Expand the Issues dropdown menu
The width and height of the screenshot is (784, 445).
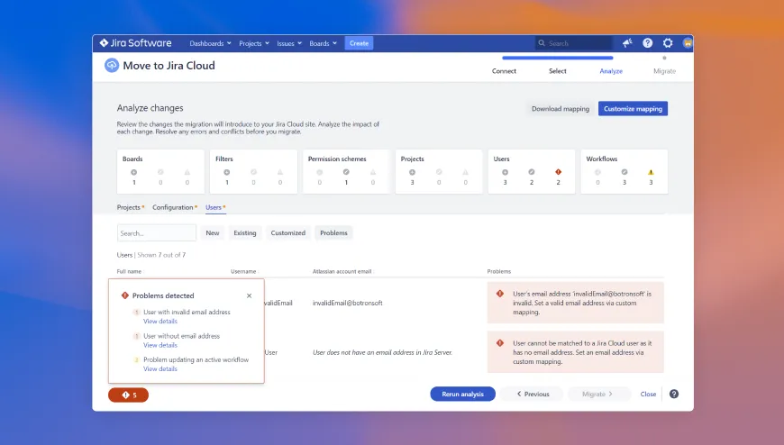(289, 43)
